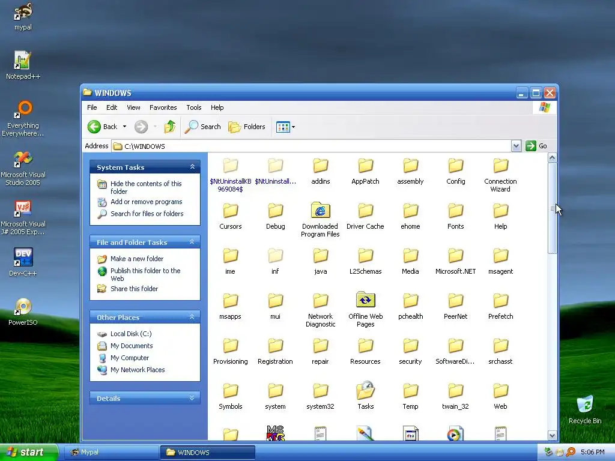Screen dimensions: 615x461
Task: Toggle the Folders pane button
Action: pos(247,127)
